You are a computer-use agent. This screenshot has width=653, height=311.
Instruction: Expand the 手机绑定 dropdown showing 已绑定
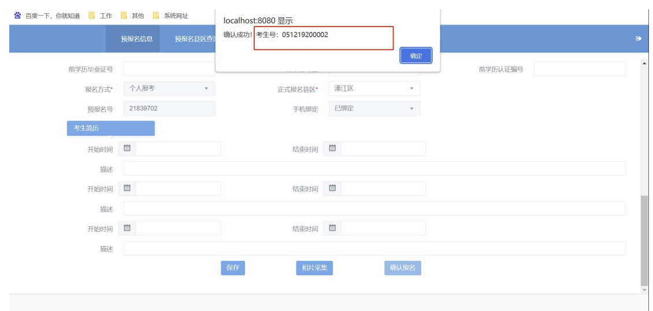coord(374,109)
